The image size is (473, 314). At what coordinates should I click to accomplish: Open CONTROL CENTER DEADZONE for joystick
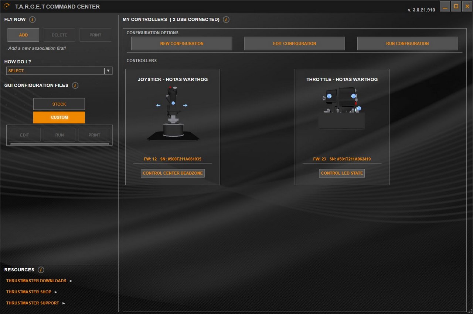173,173
